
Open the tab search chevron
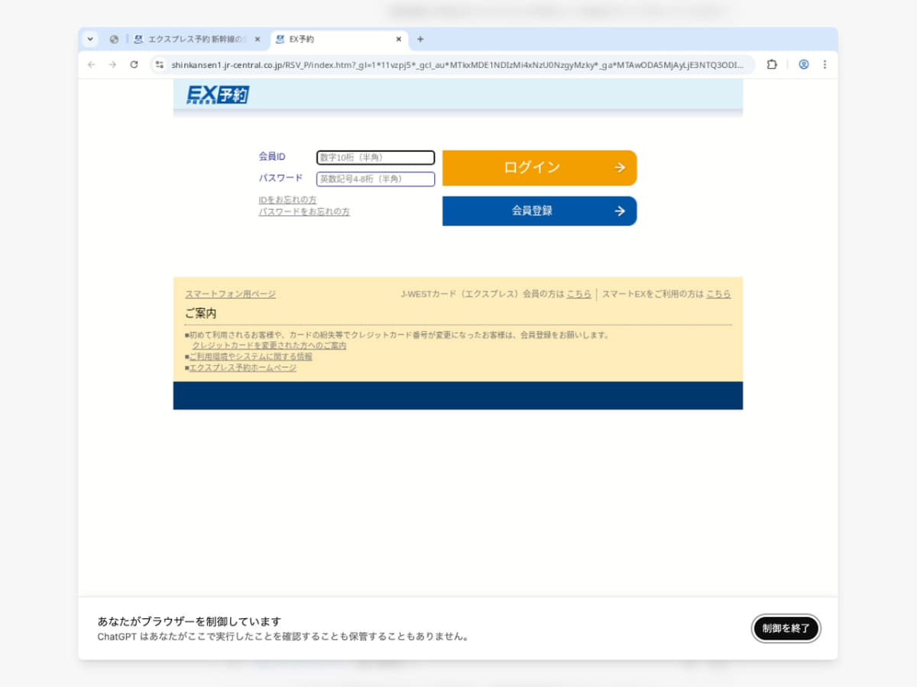[90, 39]
